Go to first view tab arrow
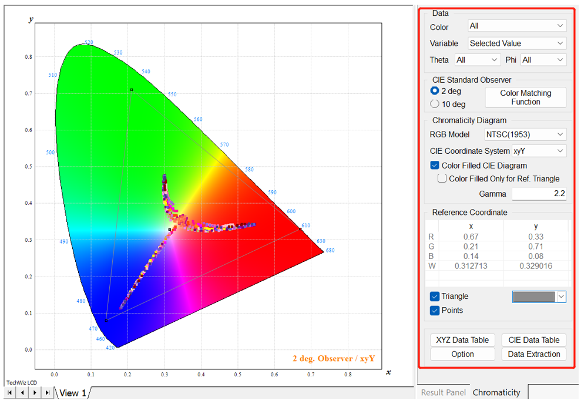 [x=11, y=392]
